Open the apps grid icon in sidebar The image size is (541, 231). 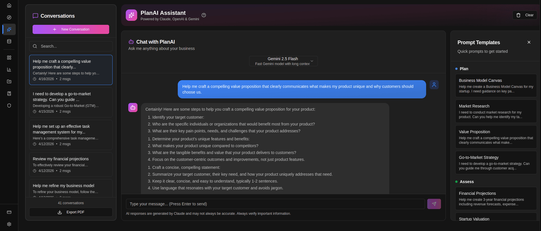click(x=9, y=58)
